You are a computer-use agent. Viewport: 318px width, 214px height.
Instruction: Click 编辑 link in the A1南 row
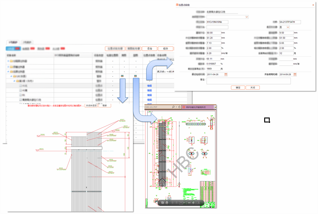coord(149,90)
